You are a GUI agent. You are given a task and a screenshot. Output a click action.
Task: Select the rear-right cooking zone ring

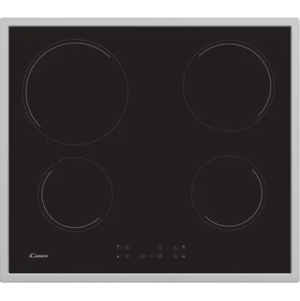pos(229,86)
